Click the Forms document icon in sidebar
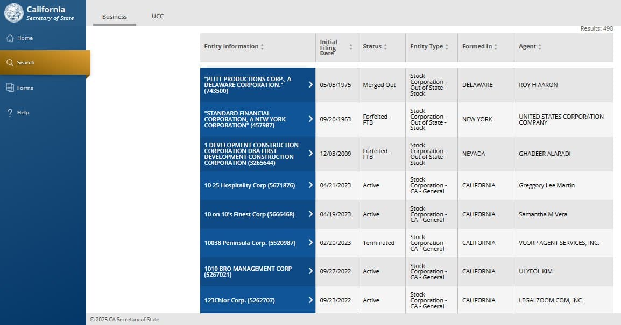The image size is (621, 325). click(x=10, y=88)
